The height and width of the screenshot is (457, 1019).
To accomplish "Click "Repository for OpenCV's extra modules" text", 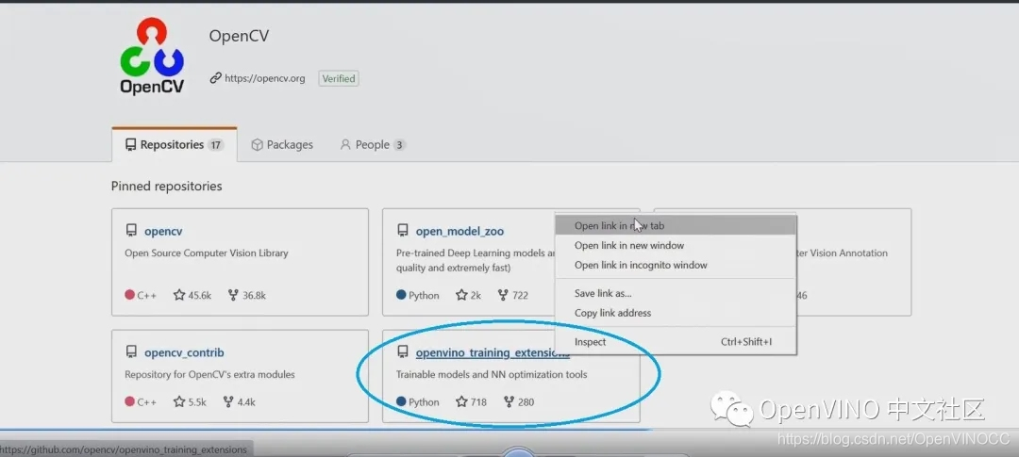I will pyautogui.click(x=209, y=375).
